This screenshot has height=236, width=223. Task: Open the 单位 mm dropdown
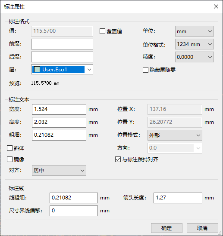(x=195, y=31)
